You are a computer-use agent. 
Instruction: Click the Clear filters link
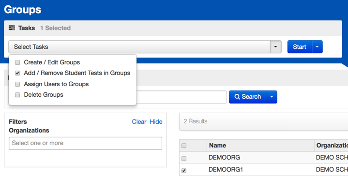click(x=139, y=122)
